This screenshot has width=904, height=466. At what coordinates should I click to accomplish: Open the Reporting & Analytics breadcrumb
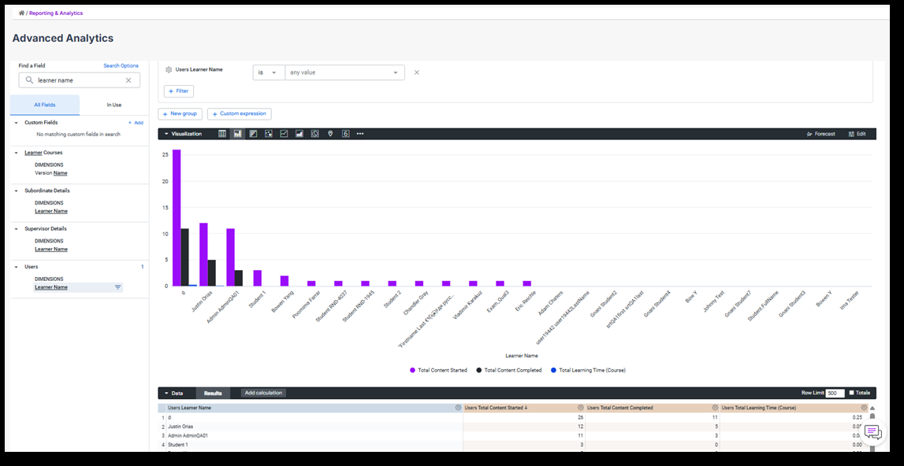coord(56,13)
